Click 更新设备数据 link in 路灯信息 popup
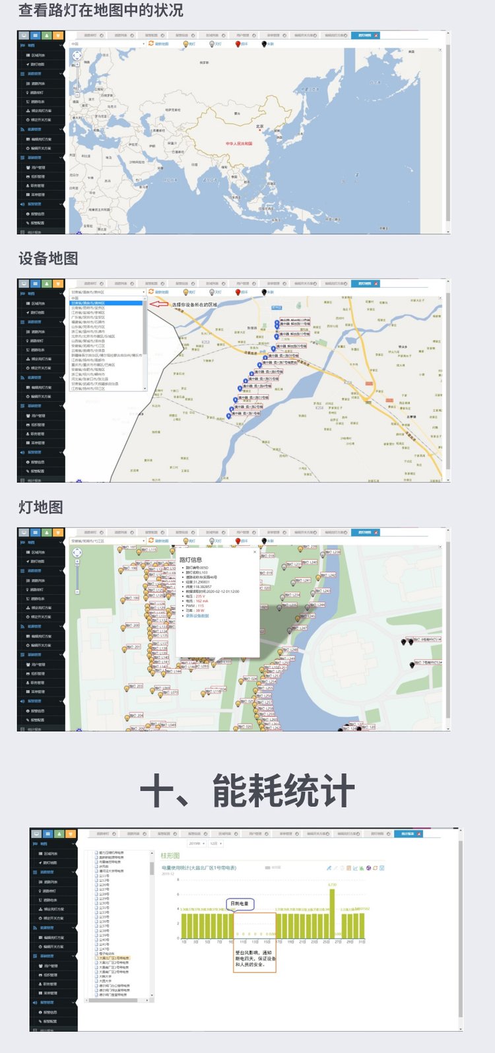495x1053 pixels. (197, 615)
